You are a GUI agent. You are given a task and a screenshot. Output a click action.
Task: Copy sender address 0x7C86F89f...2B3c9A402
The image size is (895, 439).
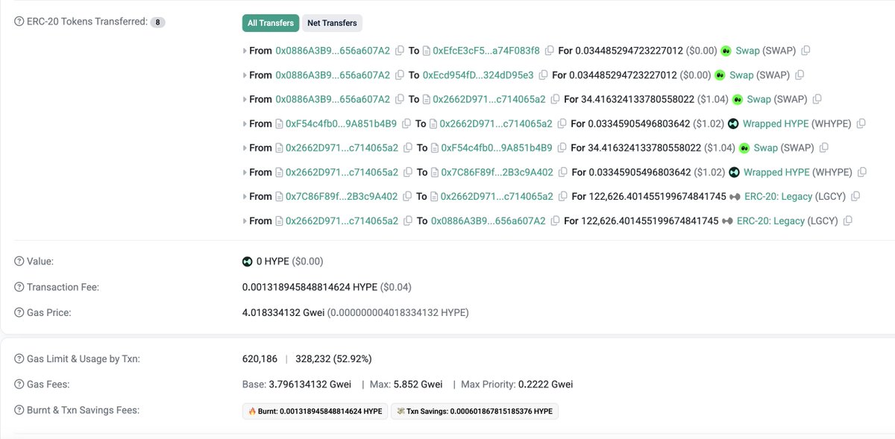pos(407,197)
